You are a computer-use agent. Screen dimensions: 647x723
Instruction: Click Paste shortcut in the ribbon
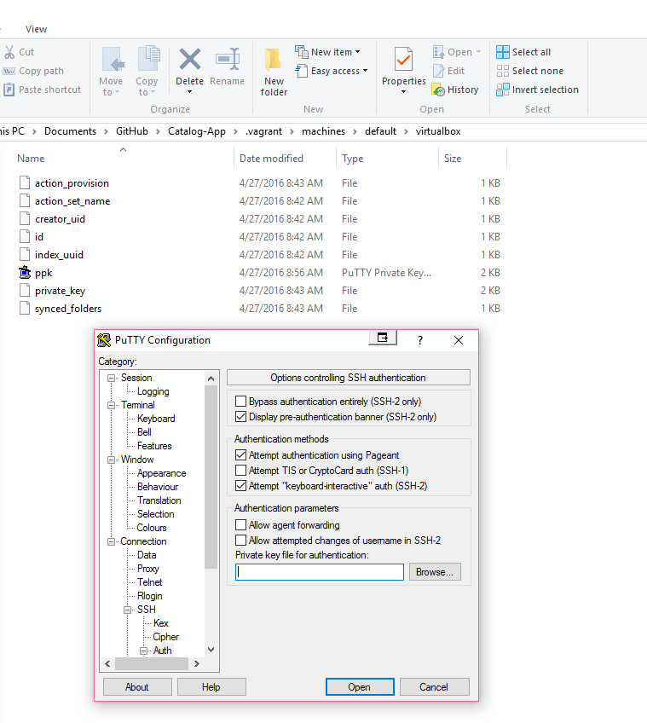tap(42, 90)
